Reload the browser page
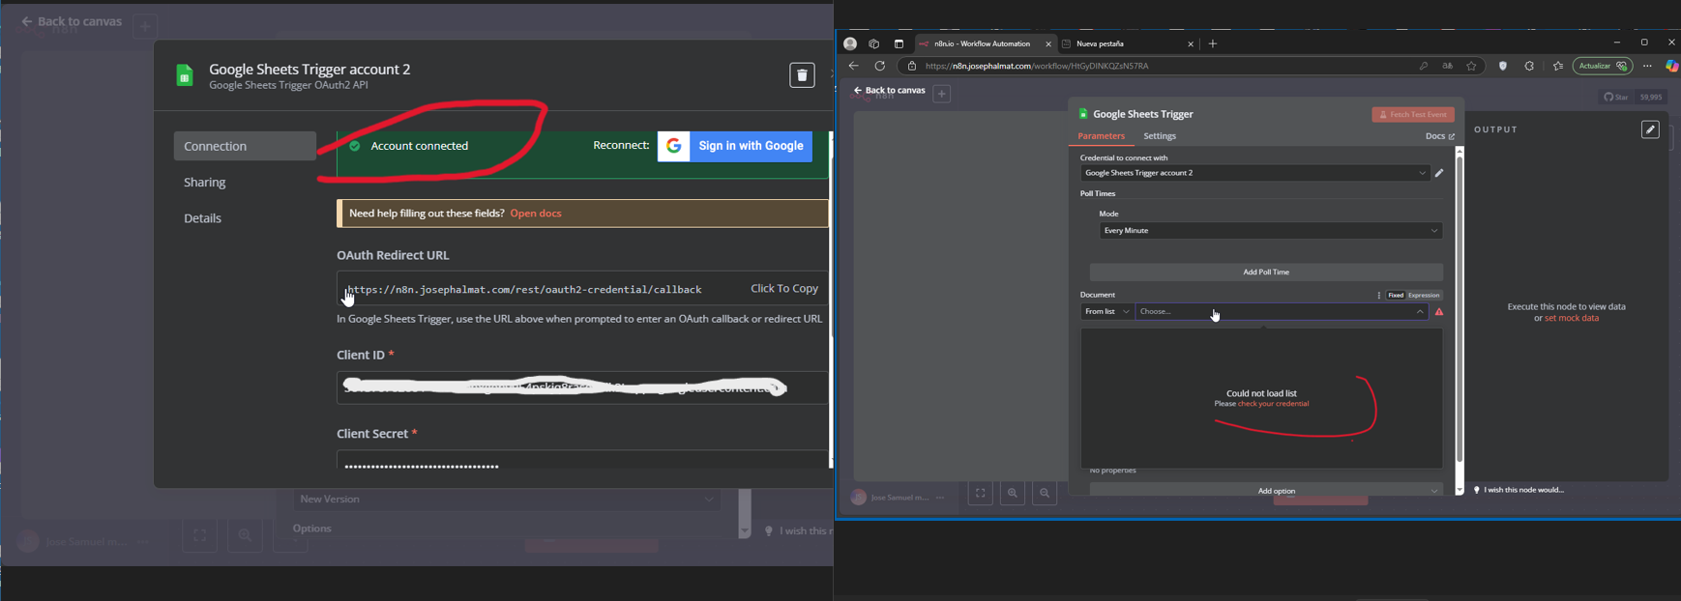 pos(880,66)
